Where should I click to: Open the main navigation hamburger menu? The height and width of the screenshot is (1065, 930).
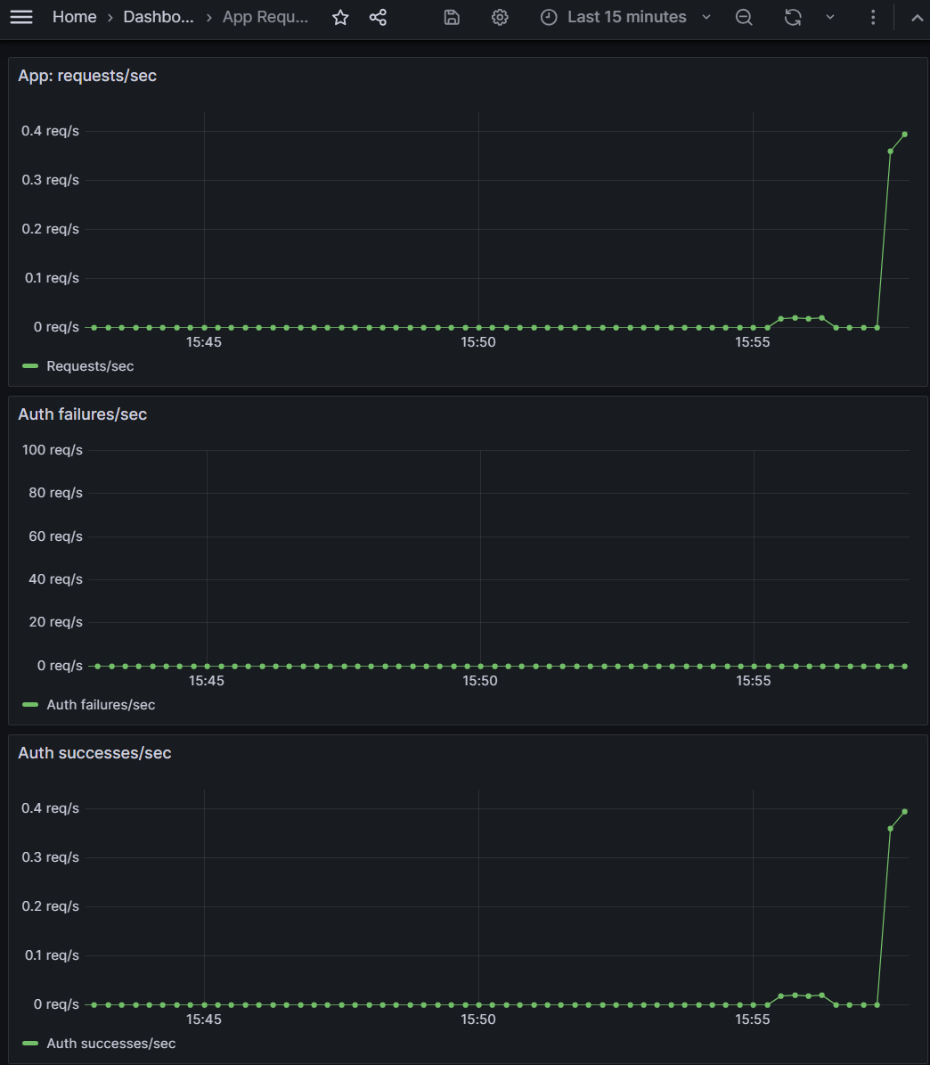21,17
